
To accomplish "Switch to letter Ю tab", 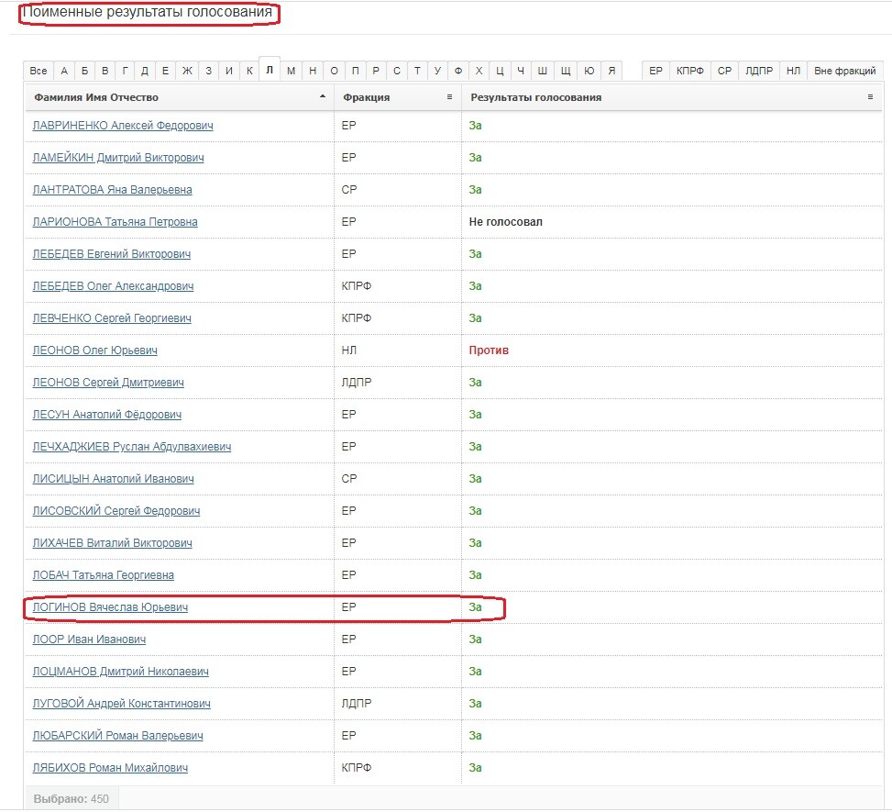I will (589, 71).
